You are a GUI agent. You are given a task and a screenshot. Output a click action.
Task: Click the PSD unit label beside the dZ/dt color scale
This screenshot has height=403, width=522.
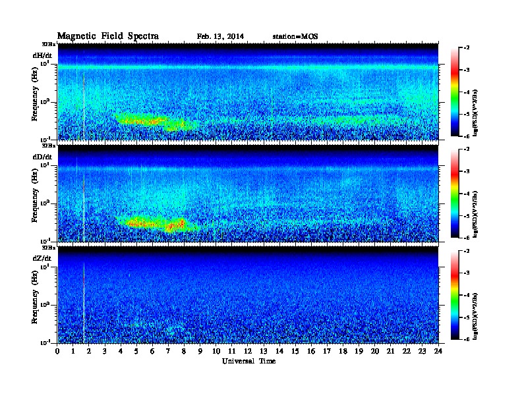(475, 316)
